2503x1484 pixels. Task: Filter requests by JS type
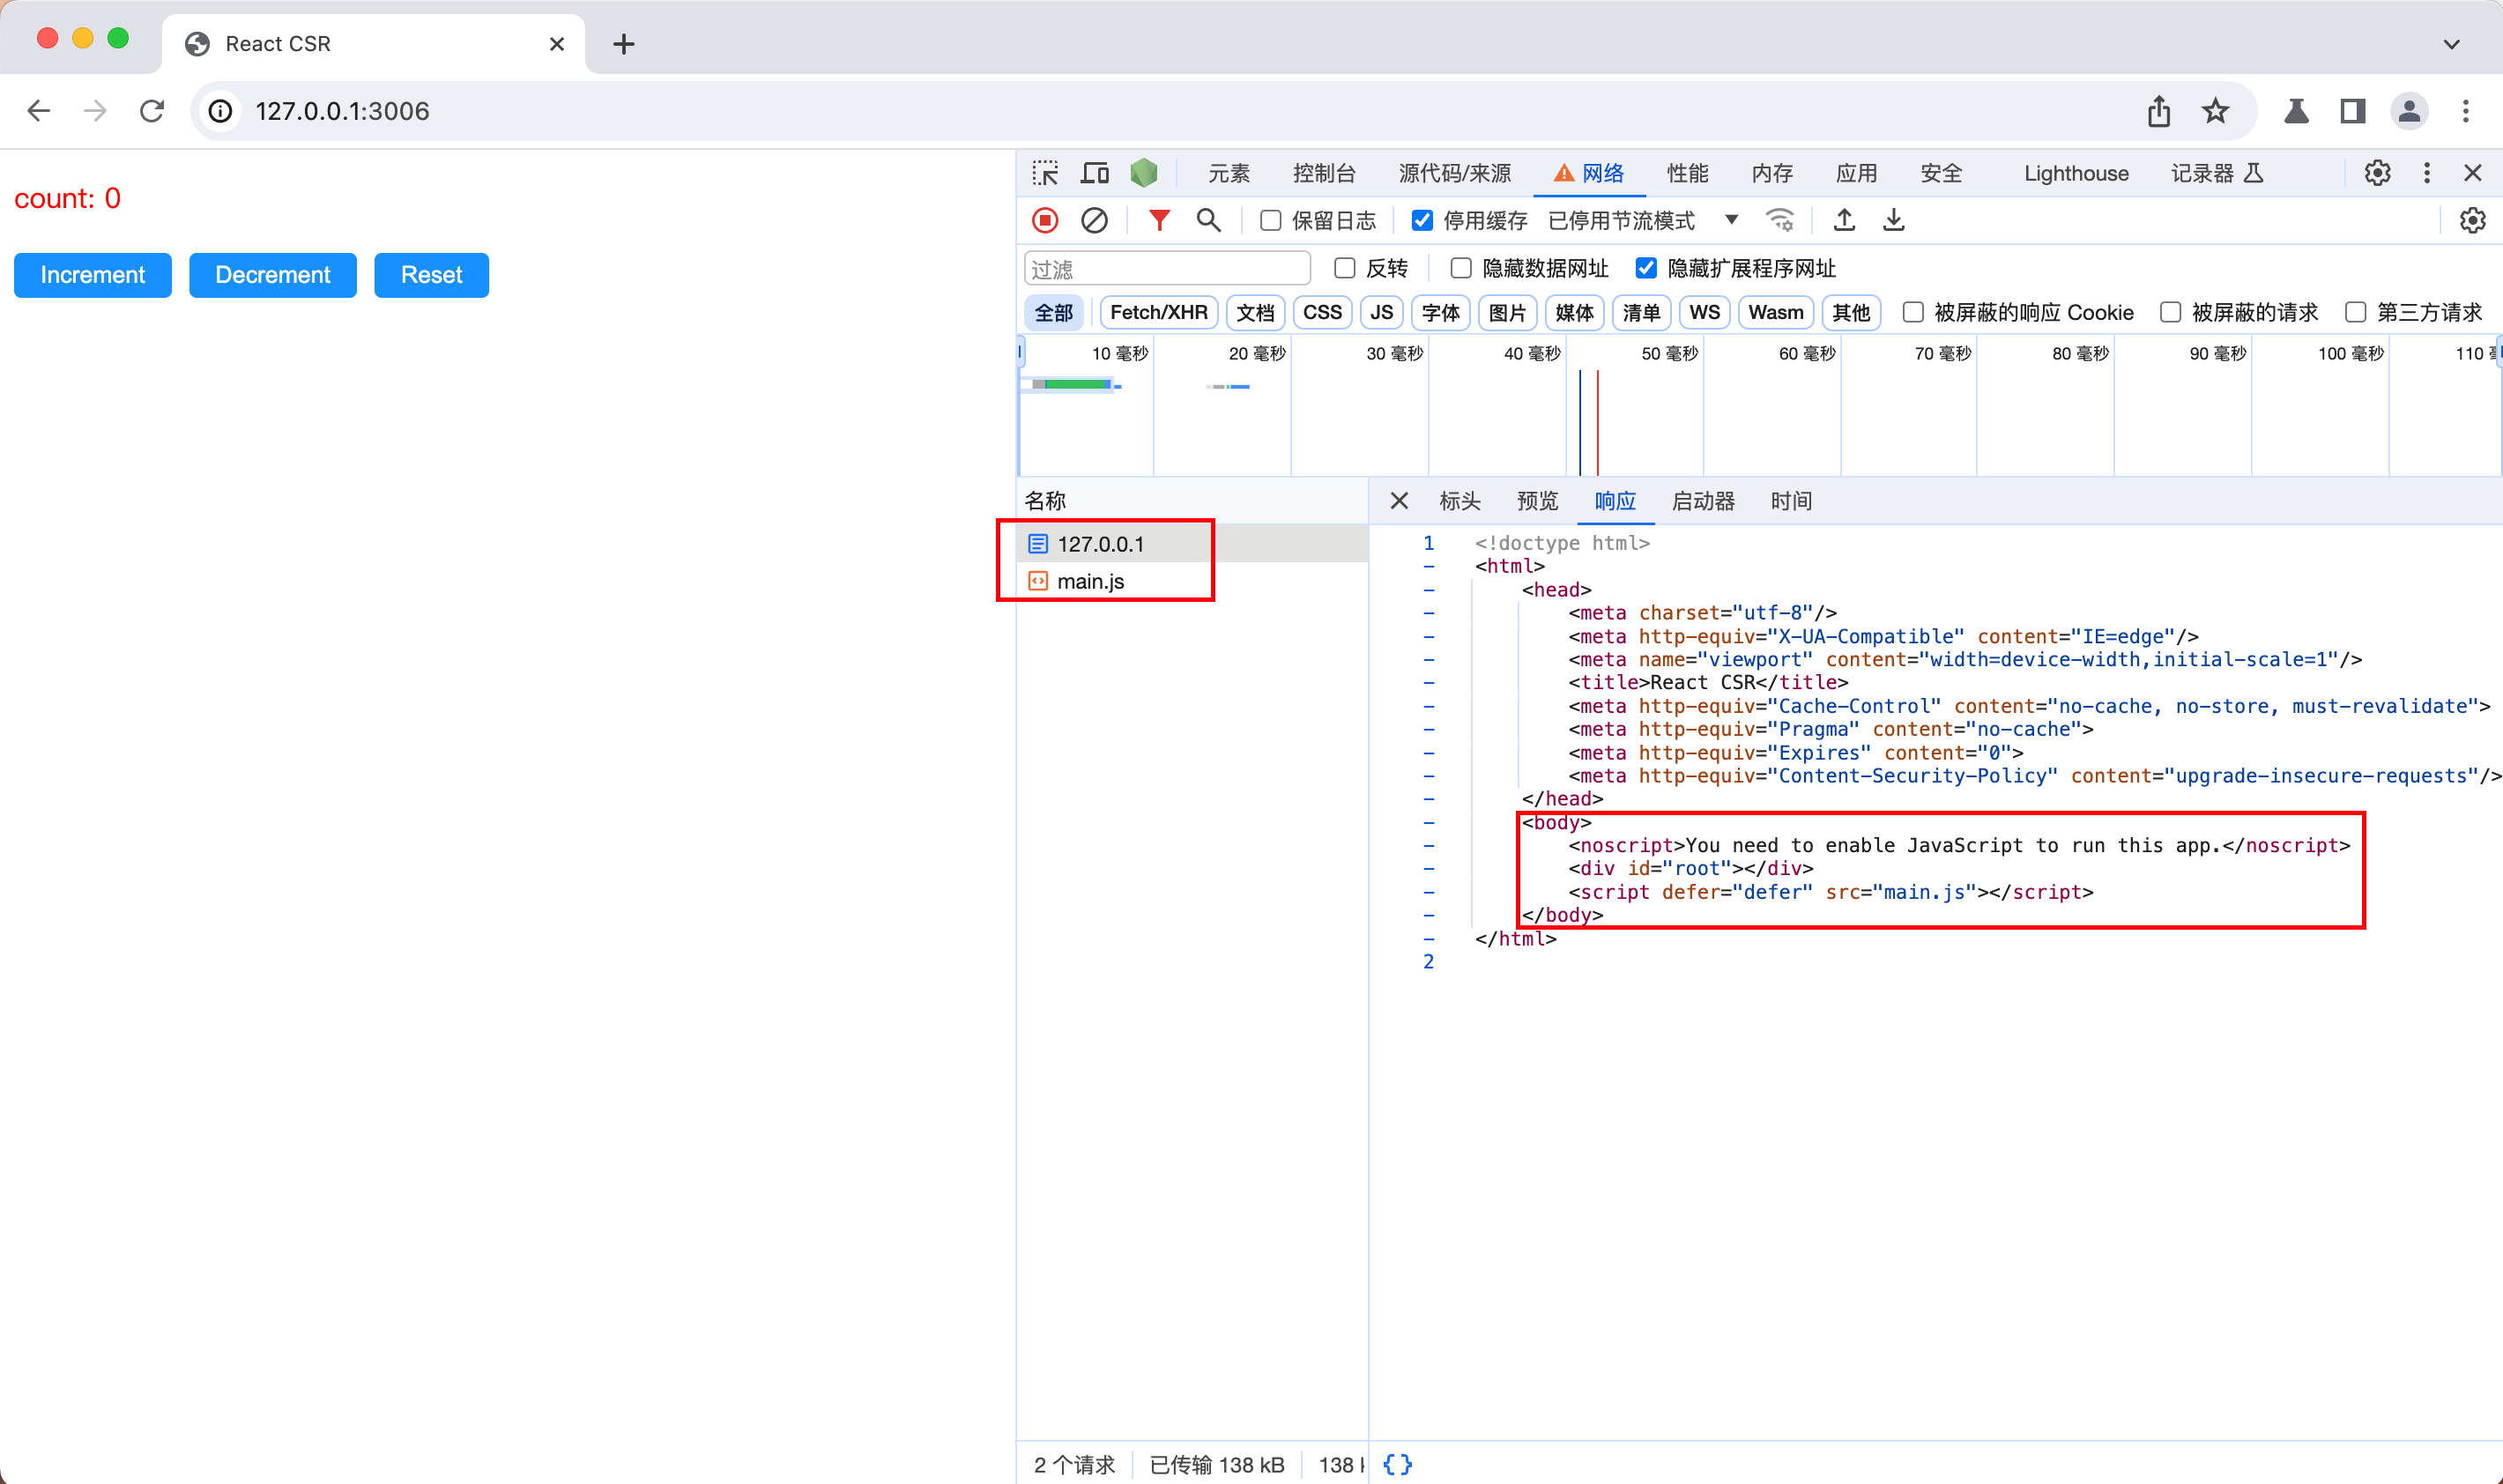[x=1381, y=312]
